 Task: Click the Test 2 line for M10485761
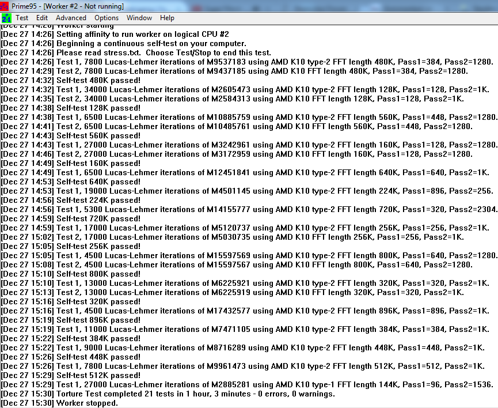(237, 127)
